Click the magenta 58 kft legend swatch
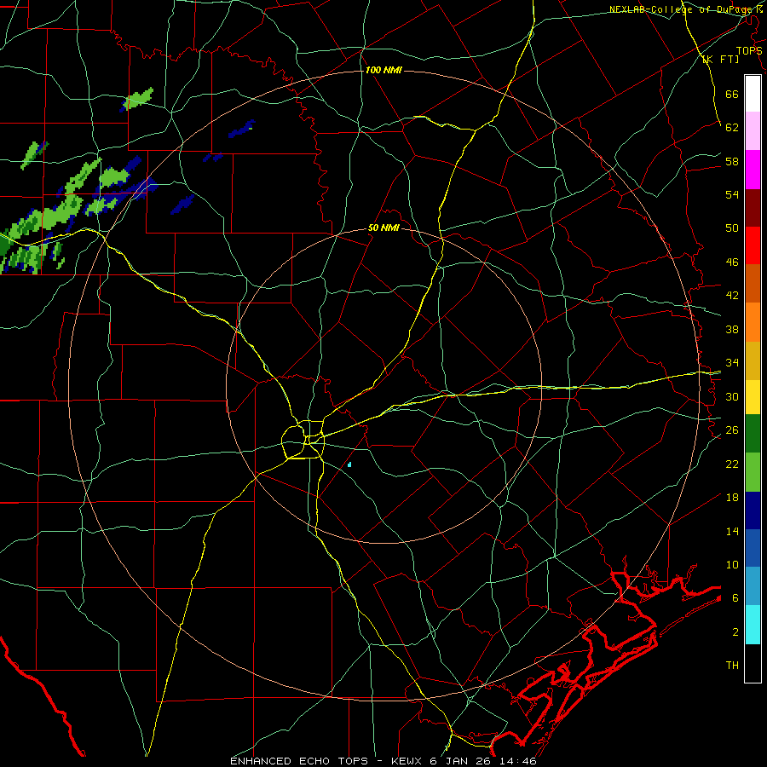Screen dimensions: 767x767 [x=753, y=170]
